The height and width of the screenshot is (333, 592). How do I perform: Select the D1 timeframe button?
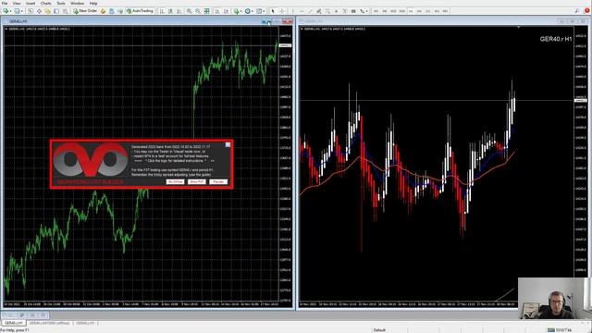[x=428, y=11]
